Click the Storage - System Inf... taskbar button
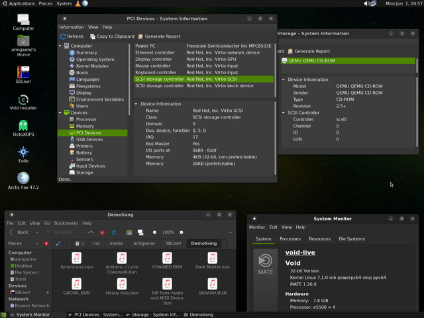 coord(153,315)
